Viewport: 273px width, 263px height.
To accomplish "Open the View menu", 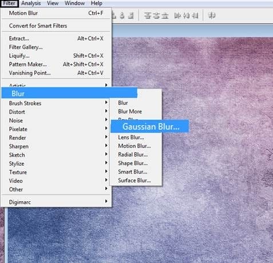I will coord(53,3).
